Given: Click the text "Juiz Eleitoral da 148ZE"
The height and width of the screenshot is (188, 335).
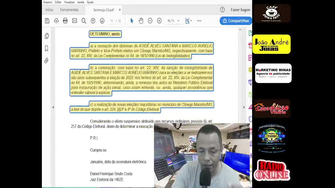Looking at the screenshot, I should (x=107, y=180).
